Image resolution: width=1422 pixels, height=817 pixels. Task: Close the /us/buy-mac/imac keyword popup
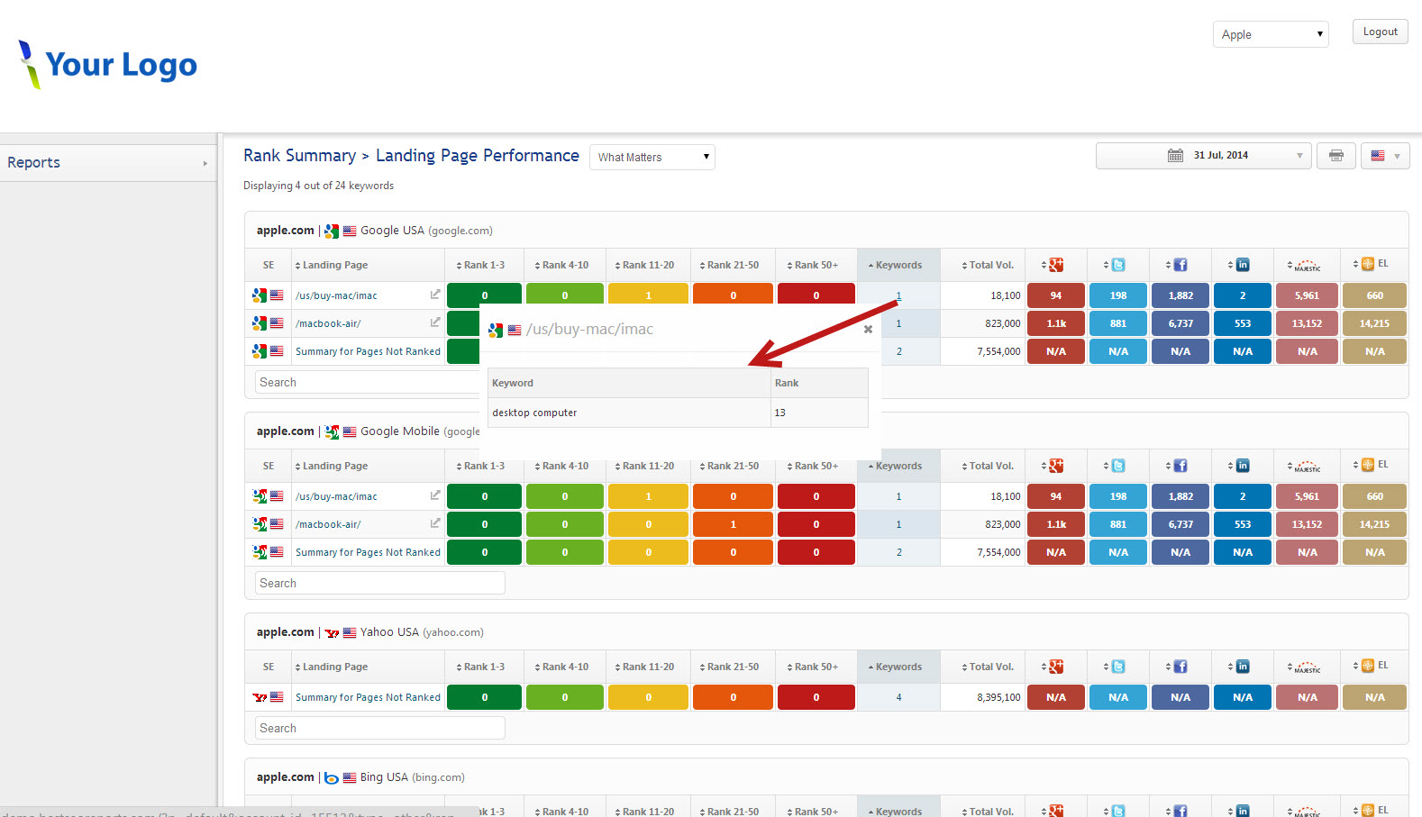(868, 330)
